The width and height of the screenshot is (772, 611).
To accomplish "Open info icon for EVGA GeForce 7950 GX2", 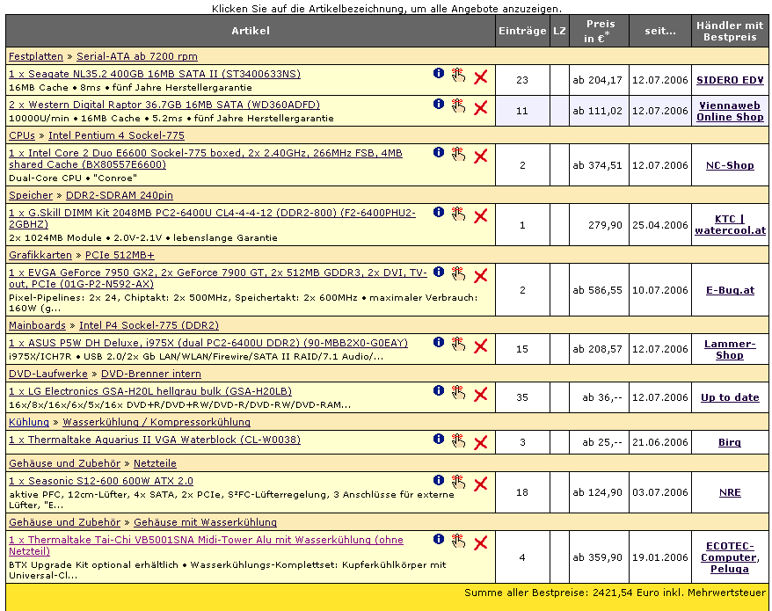I will tap(439, 272).
